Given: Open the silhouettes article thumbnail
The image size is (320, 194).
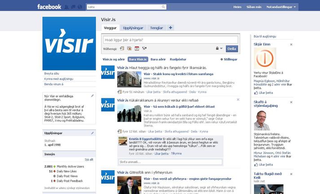Looking at the screenshot, I should pyautogui.click(x=129, y=113).
